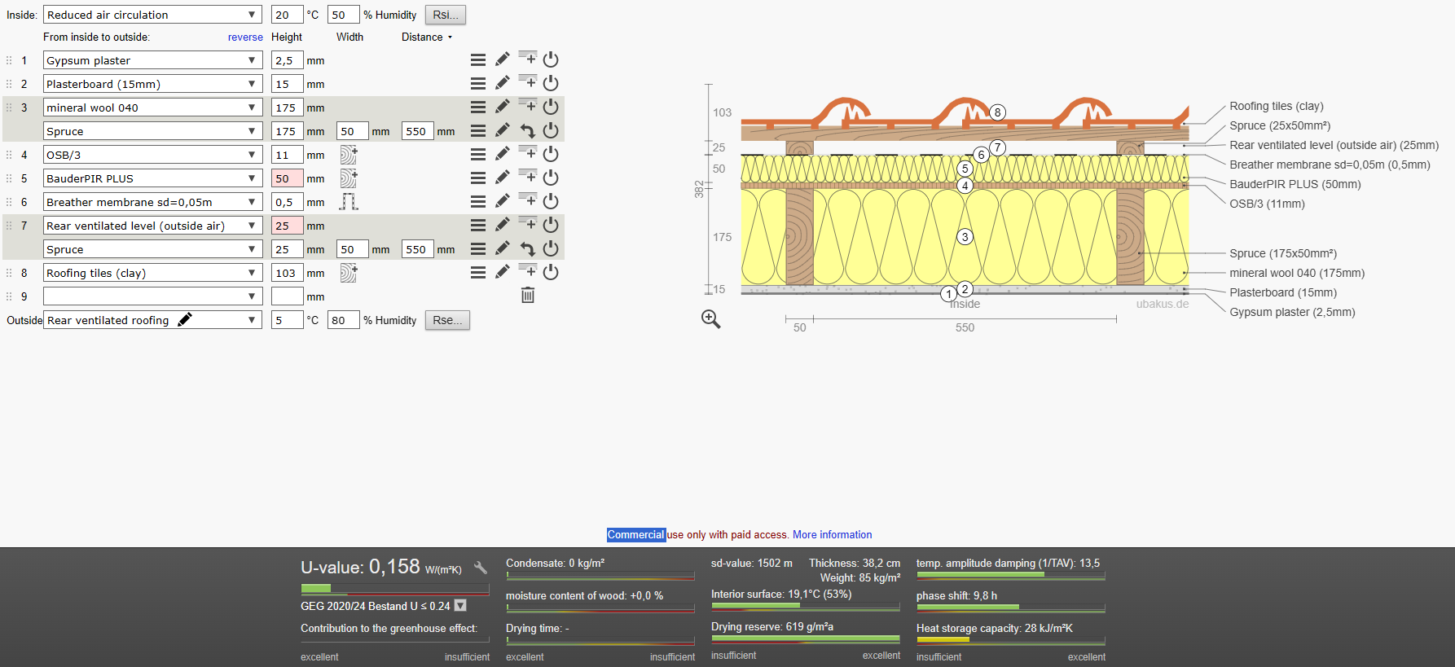Edit the Rear ventilated level layer
The width and height of the screenshot is (1455, 667).
click(x=503, y=225)
